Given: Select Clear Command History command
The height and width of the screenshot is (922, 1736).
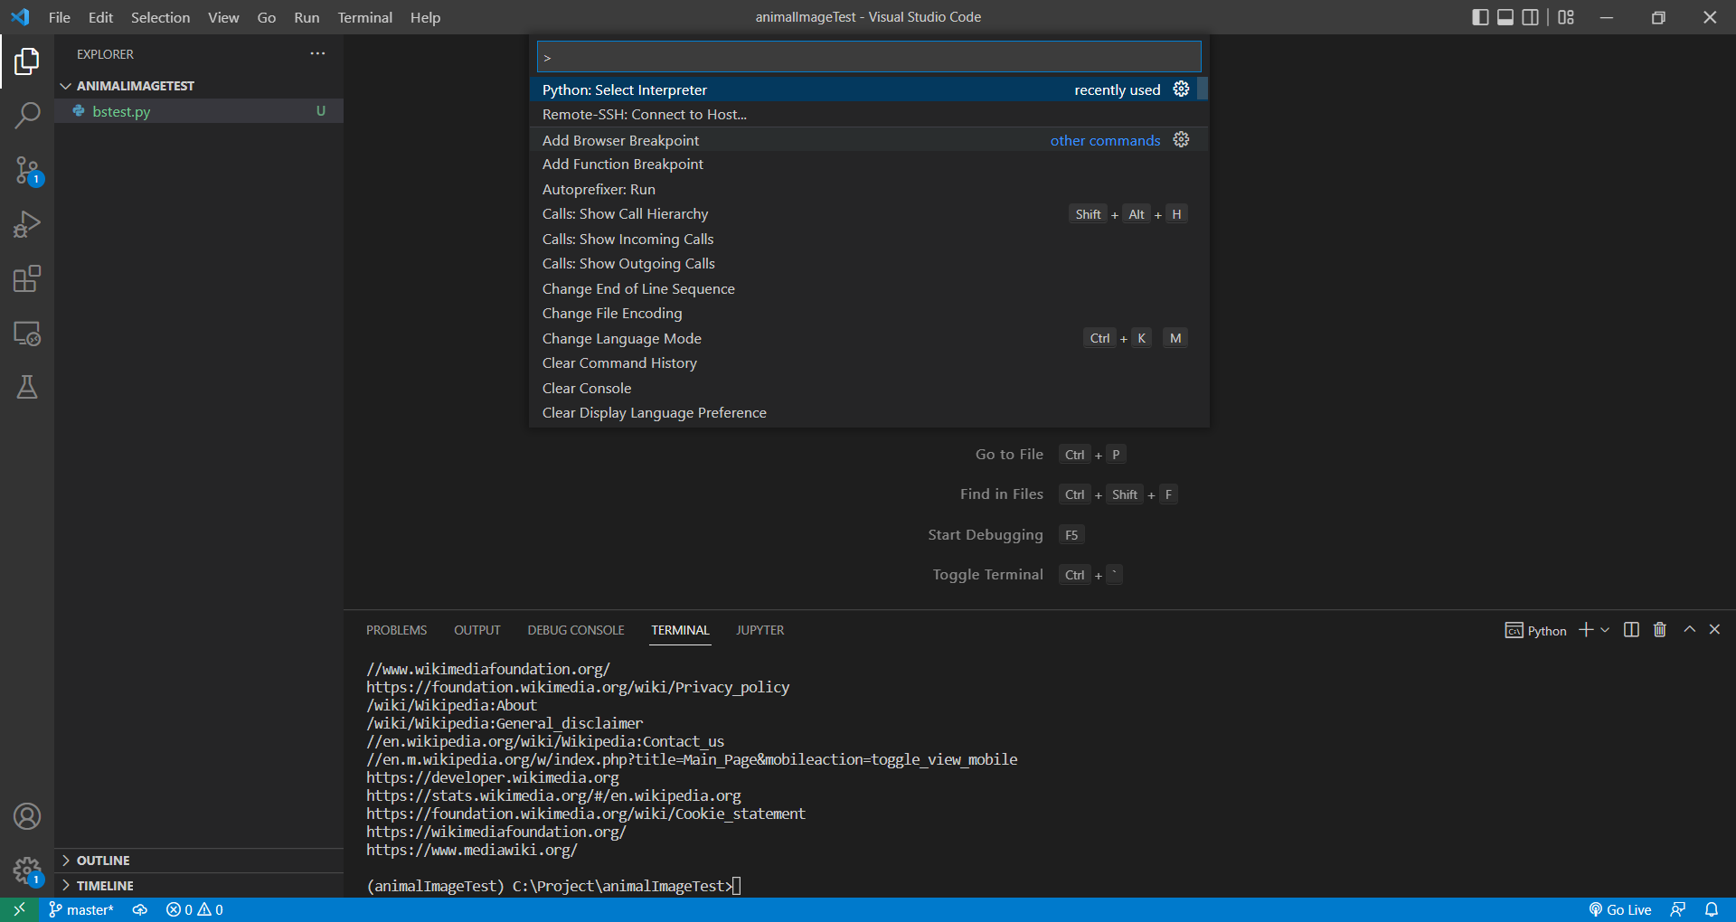Looking at the screenshot, I should (x=863, y=362).
